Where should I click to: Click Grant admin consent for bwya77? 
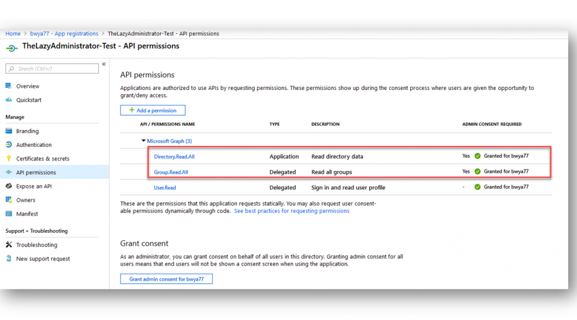[166, 279]
